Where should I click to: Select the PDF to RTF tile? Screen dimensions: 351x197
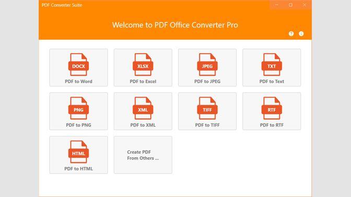272,111
